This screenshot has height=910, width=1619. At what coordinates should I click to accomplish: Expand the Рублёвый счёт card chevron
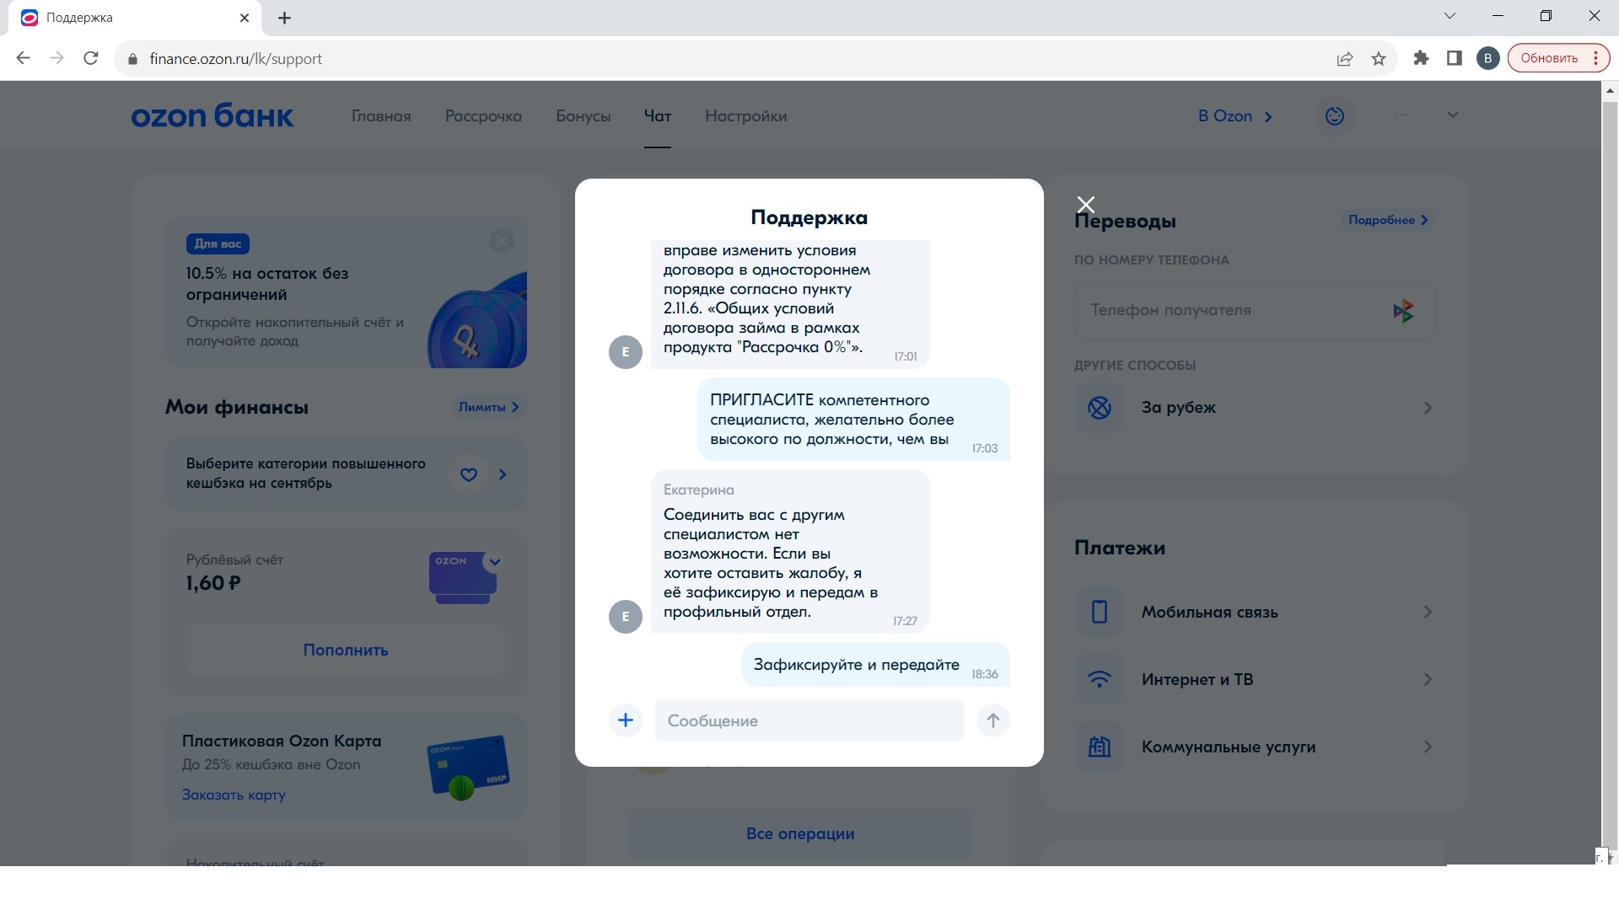point(495,562)
